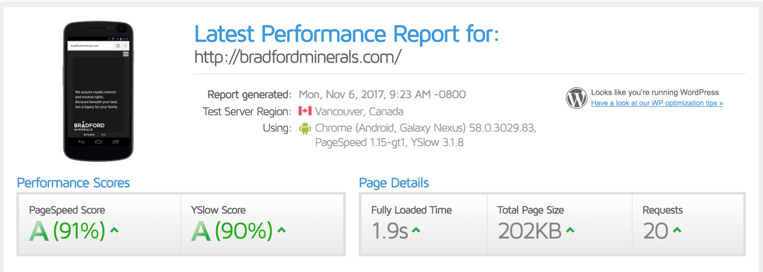Click the Total Page Size arrow

click(570, 230)
